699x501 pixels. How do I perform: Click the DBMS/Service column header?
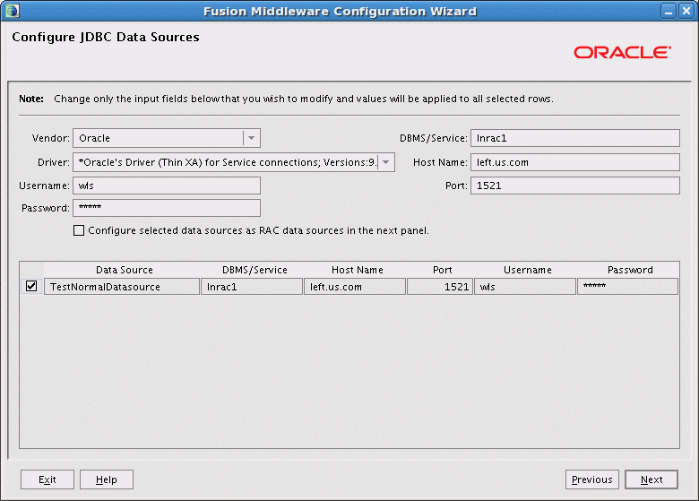pyautogui.click(x=255, y=270)
